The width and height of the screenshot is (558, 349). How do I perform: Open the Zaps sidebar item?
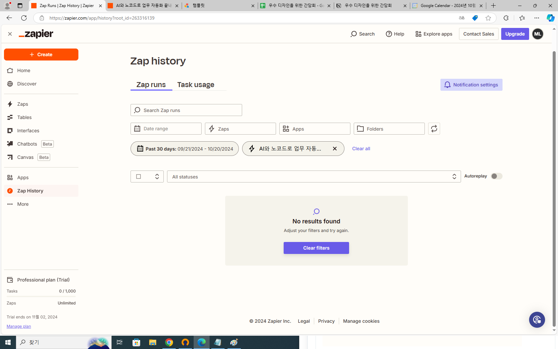point(41,104)
